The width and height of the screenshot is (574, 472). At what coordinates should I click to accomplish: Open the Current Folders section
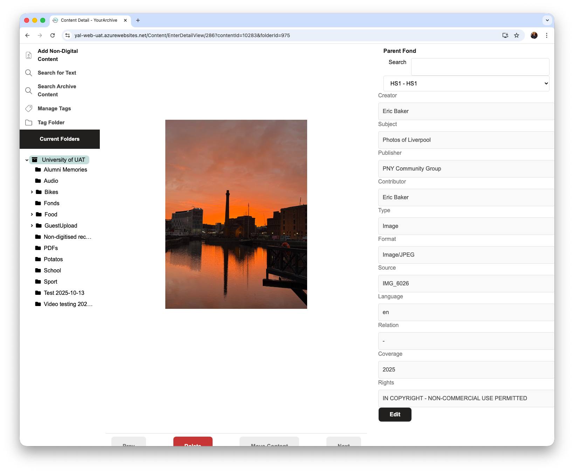[x=60, y=139]
